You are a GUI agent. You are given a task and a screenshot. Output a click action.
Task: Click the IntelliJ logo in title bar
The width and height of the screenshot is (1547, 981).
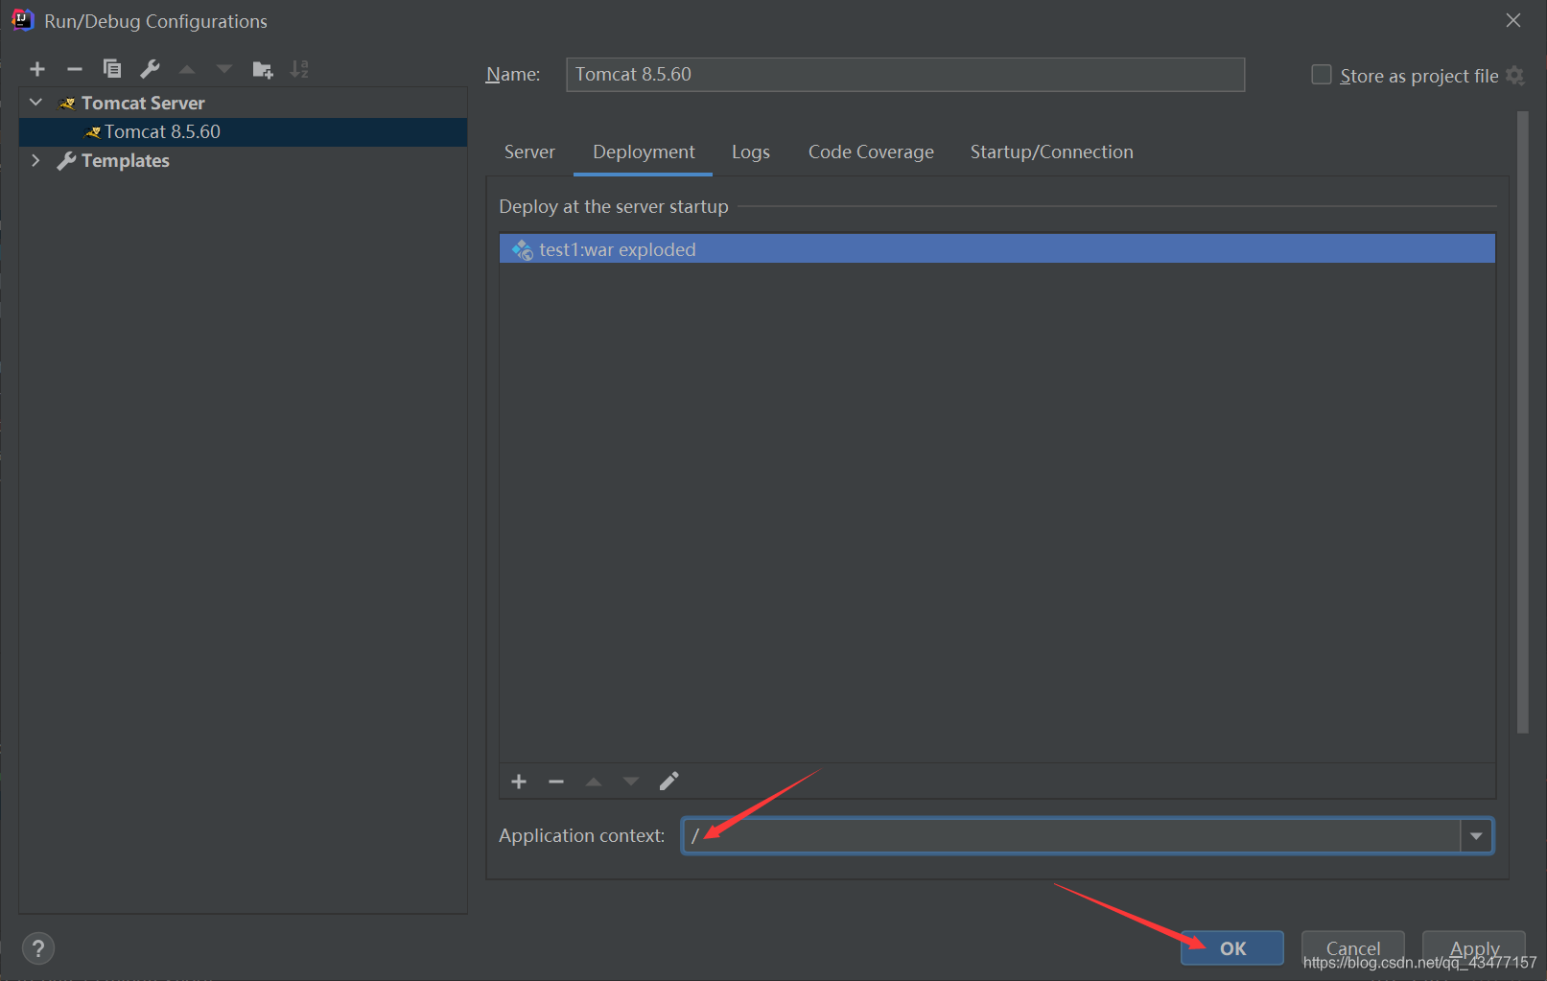click(x=22, y=20)
